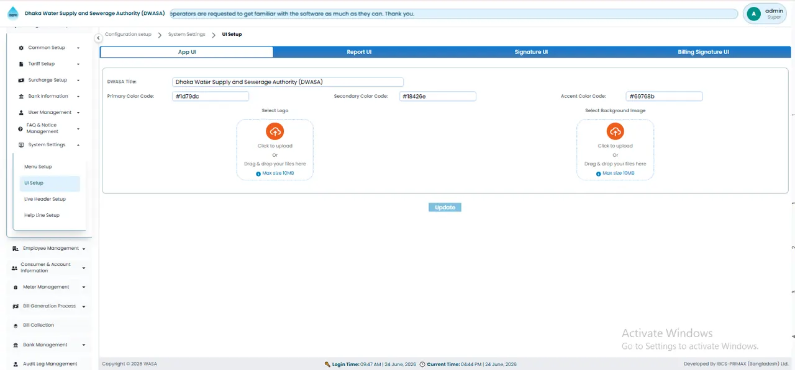The width and height of the screenshot is (795, 370).
Task: Collapse the System Settings menu arrow
Action: coord(78,145)
